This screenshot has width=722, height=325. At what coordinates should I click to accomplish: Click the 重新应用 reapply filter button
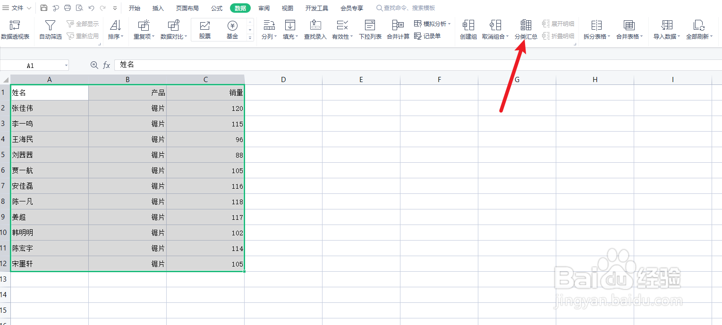point(83,36)
